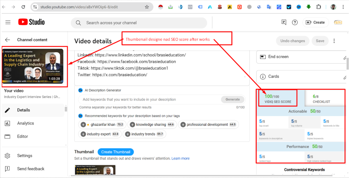This screenshot has width=349, height=178.
Task: Edit End screen with pencil icon
Action: coord(345,57)
